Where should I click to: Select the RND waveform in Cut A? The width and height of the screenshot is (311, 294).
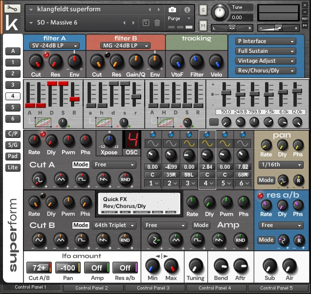pos(125,180)
